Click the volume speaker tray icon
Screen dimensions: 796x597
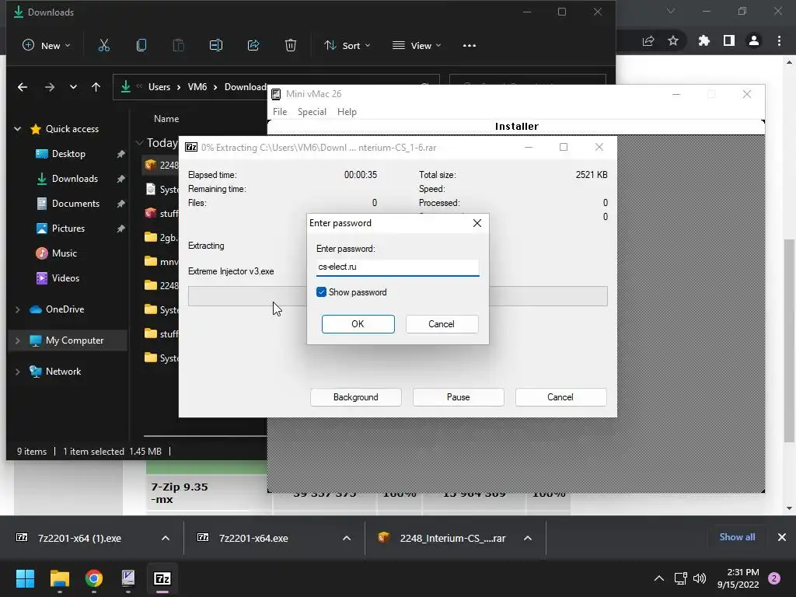point(700,578)
